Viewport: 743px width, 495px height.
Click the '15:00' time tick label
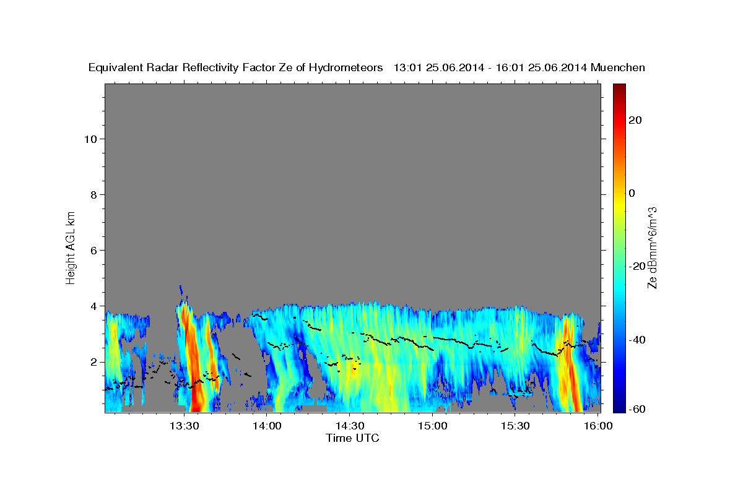432,426
